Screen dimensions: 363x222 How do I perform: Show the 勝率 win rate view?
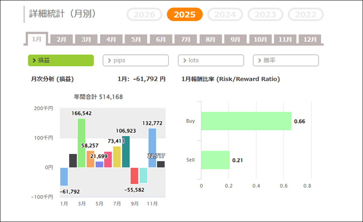coord(286,60)
